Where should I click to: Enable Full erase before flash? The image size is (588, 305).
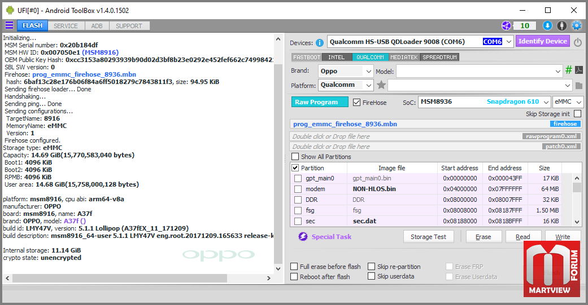[x=294, y=267]
